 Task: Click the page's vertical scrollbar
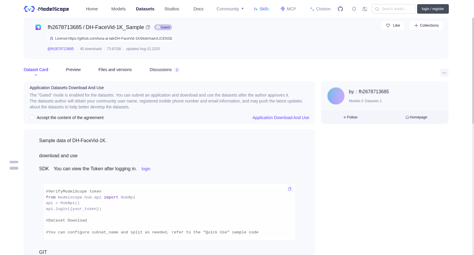[473, 70]
